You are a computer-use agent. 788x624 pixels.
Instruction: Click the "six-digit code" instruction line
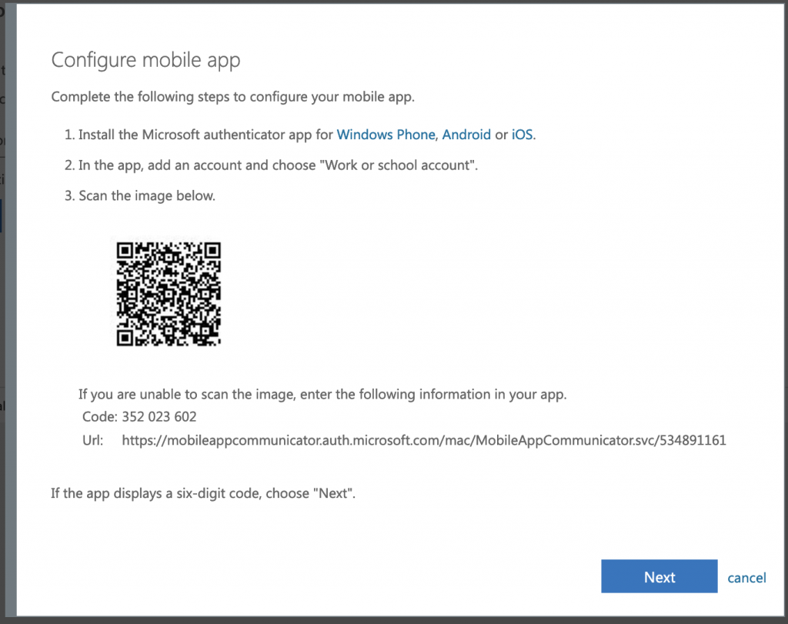(x=202, y=492)
